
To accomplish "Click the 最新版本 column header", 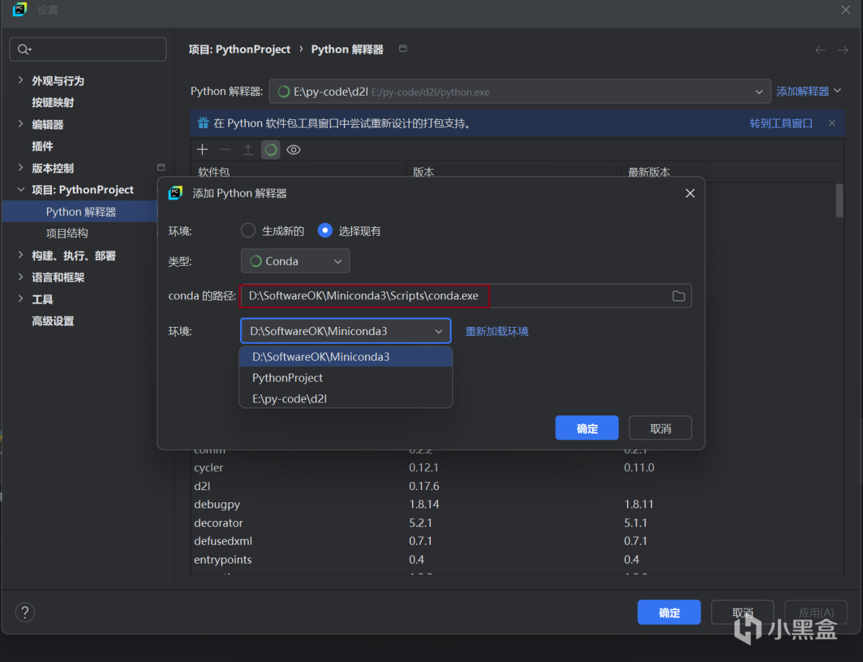I will [649, 172].
